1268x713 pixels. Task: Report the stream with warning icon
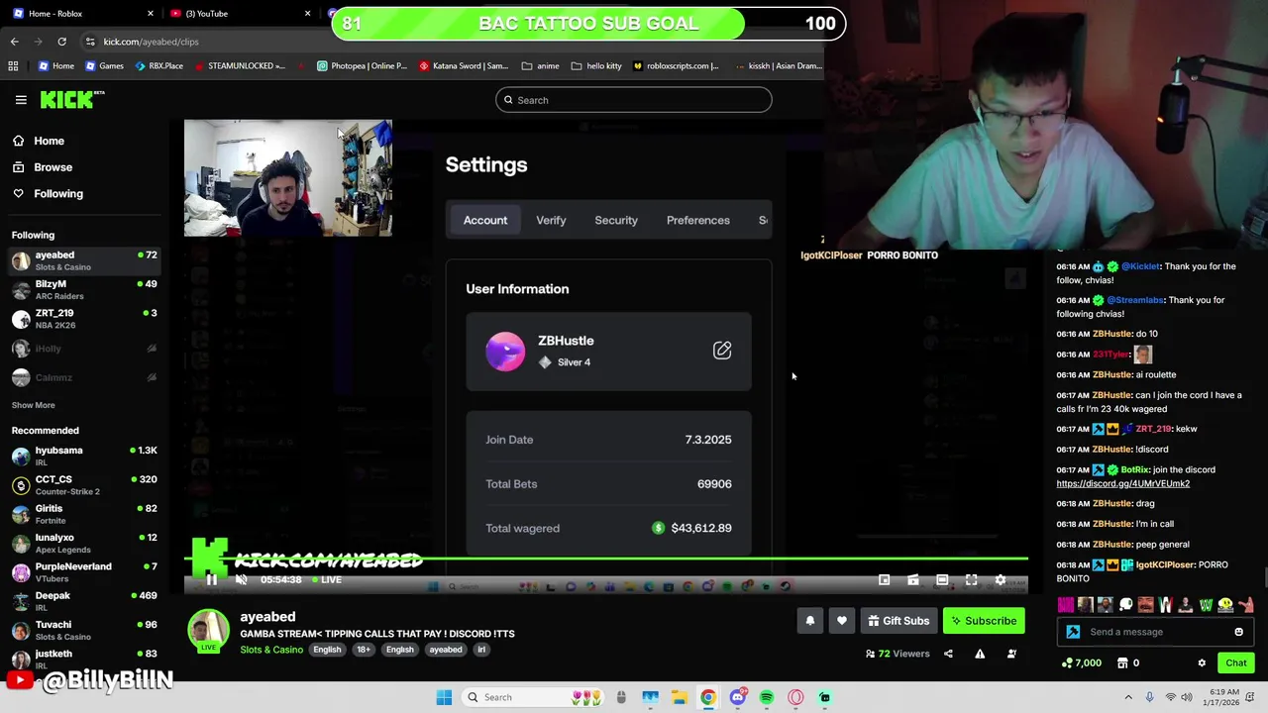point(980,654)
